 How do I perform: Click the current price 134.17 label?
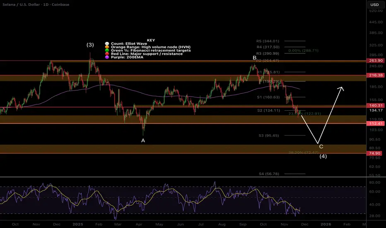[x=376, y=110]
